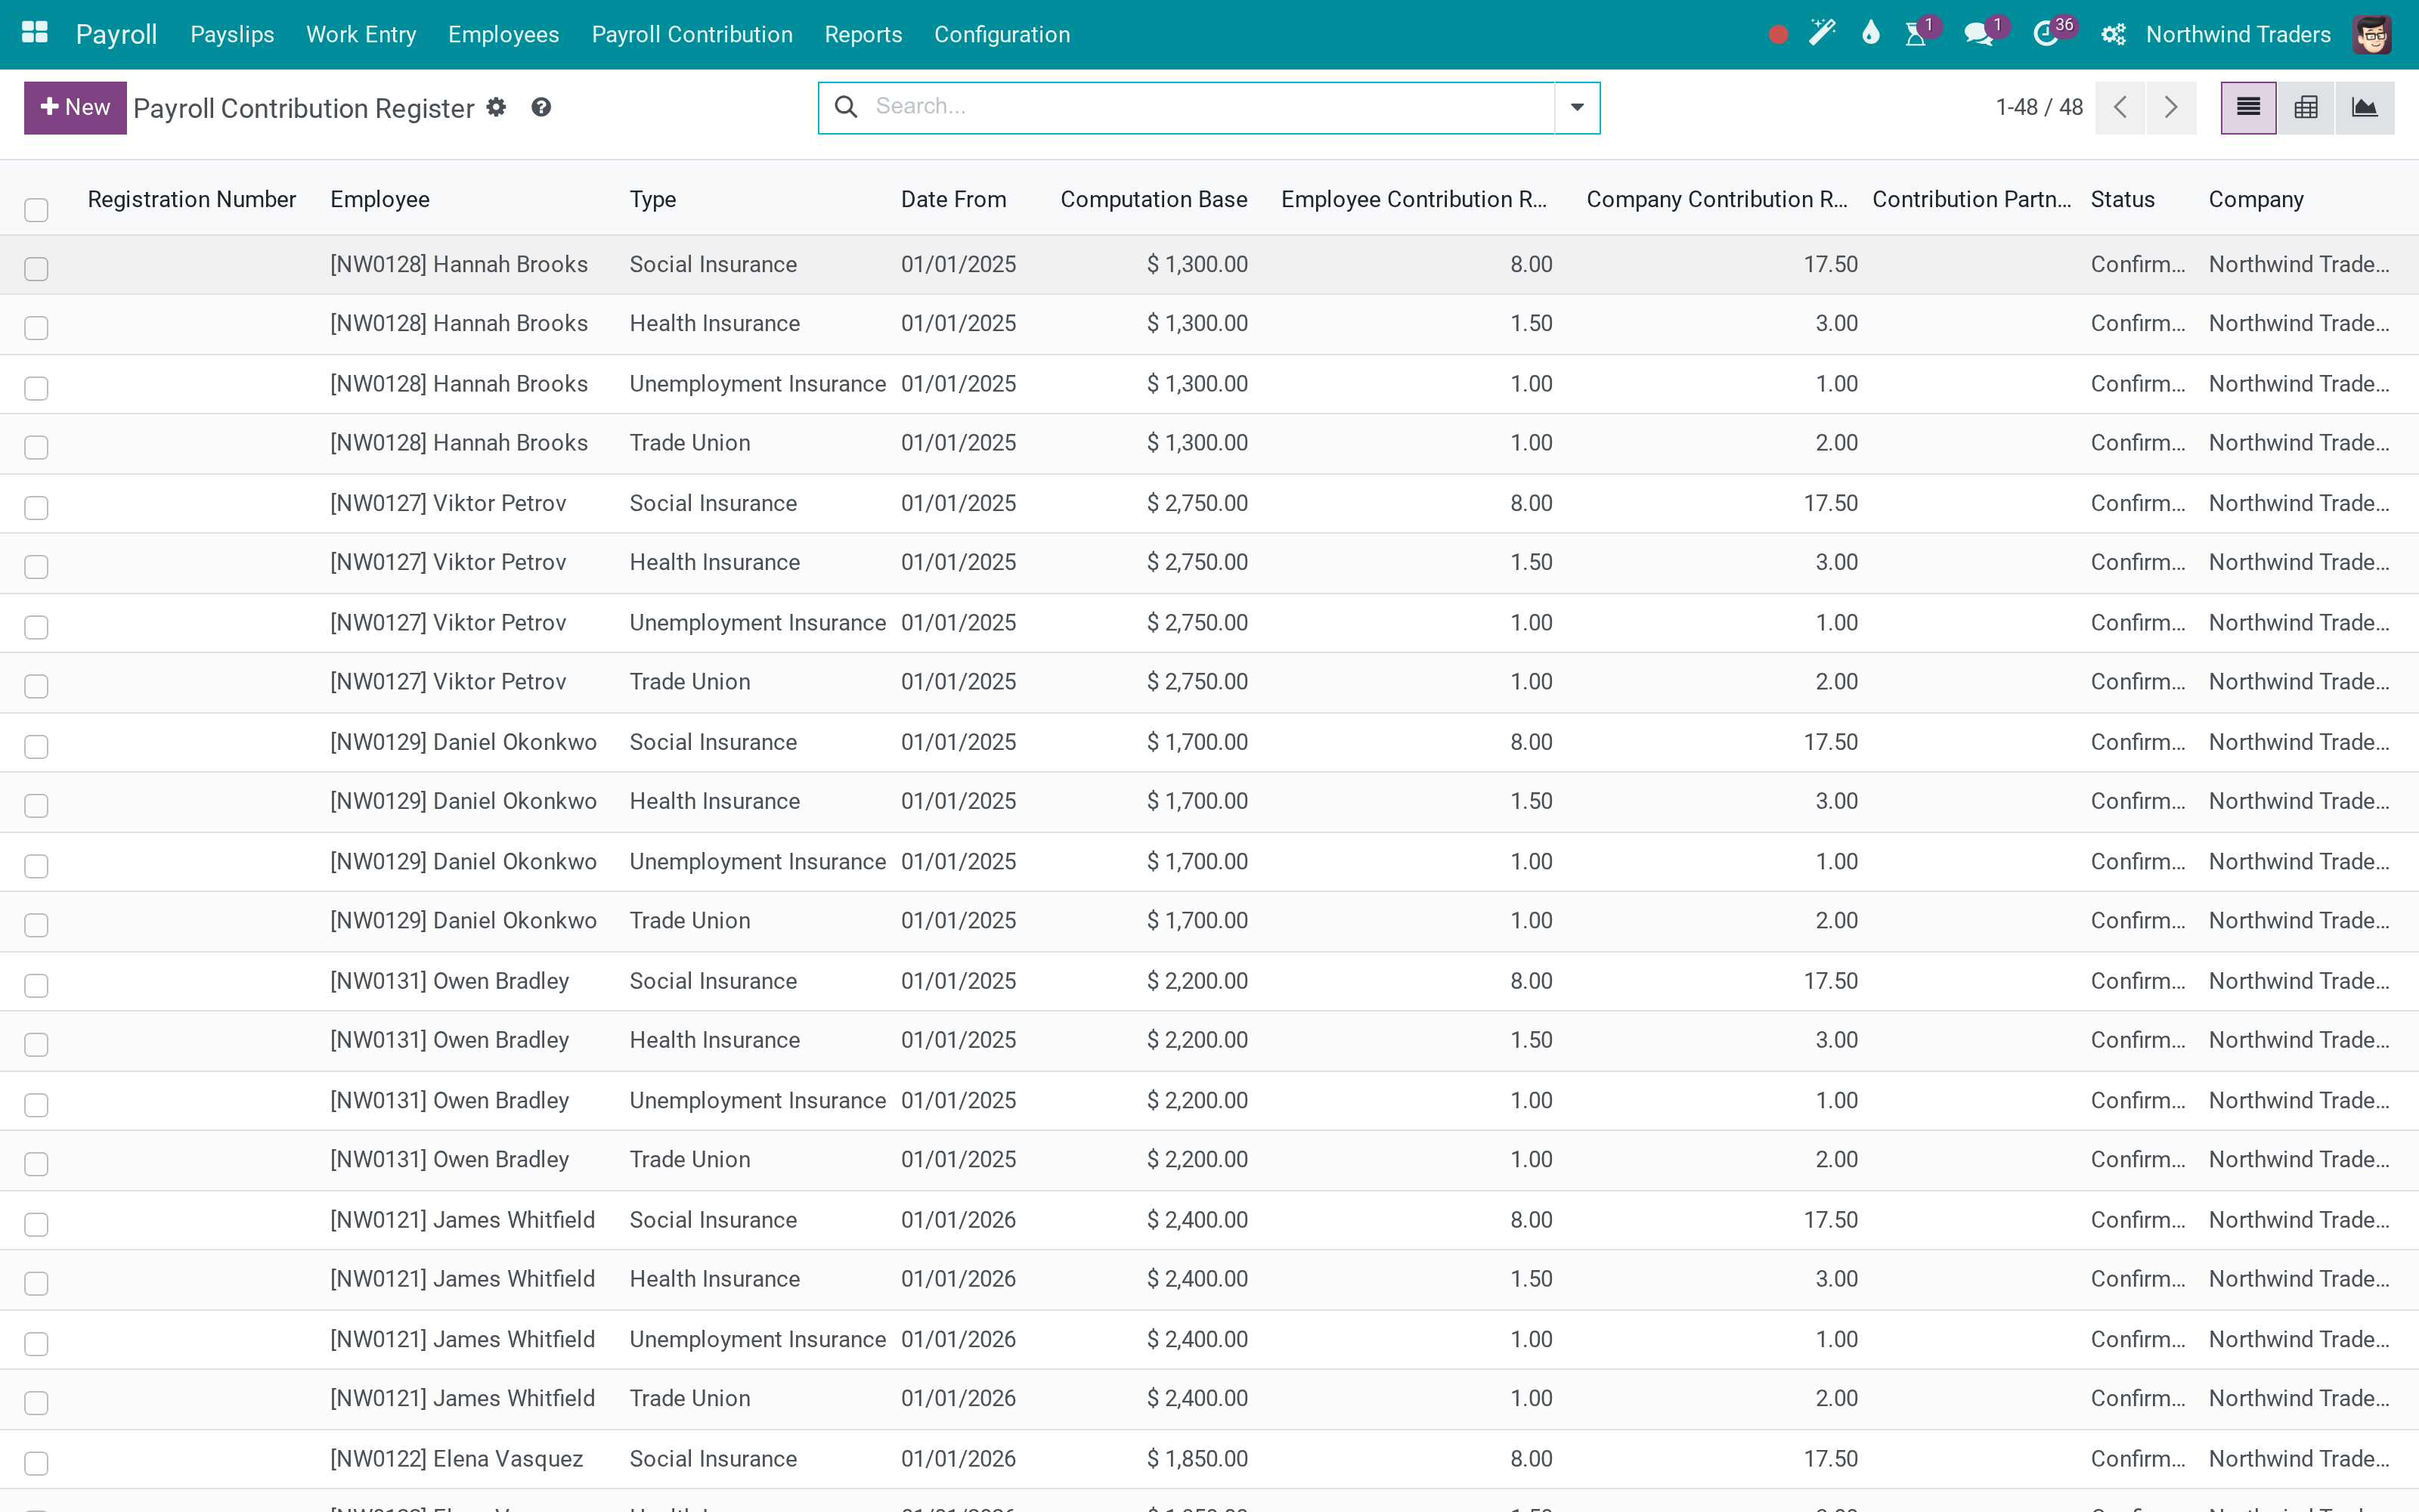This screenshot has width=2419, height=1512.
Task: Check Hannah Brooks Social Insurance row
Action: (36, 268)
